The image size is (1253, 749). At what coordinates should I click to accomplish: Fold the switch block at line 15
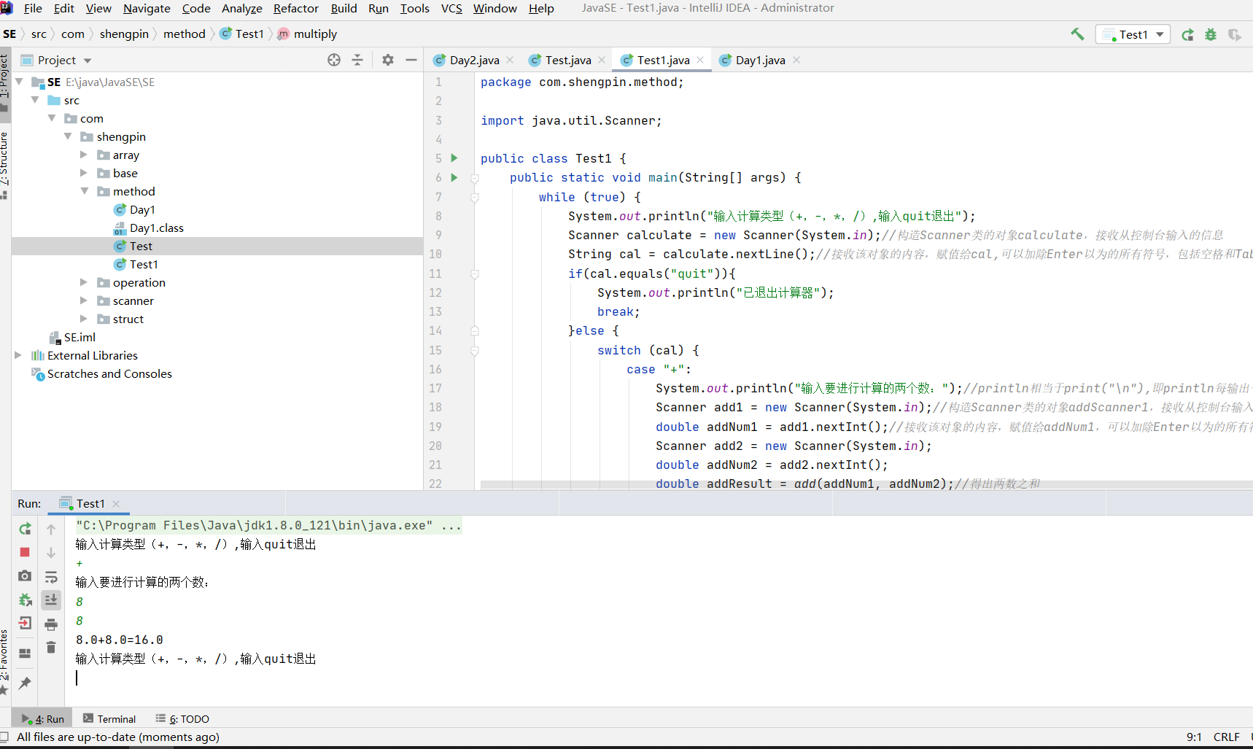(x=475, y=351)
